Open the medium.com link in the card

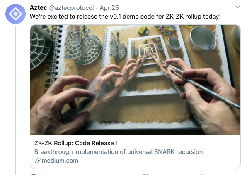tap(60, 161)
